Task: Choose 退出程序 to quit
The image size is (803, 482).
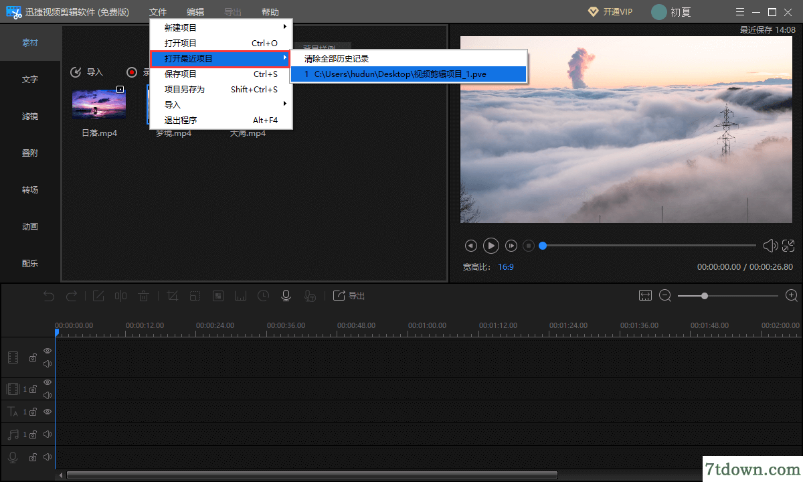Action: (221, 120)
